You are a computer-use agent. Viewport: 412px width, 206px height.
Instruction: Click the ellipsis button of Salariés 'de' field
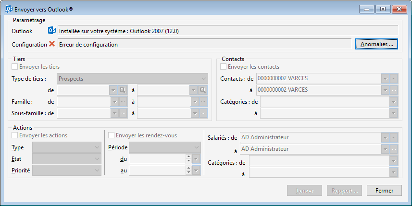click(394, 137)
